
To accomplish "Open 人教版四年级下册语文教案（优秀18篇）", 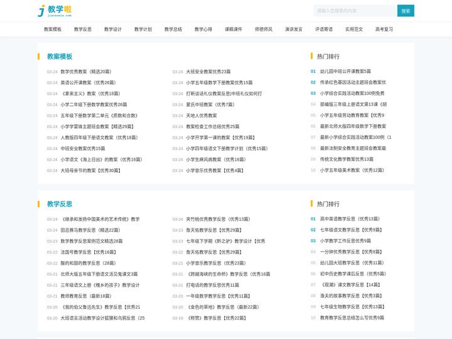I will pos(99,137).
